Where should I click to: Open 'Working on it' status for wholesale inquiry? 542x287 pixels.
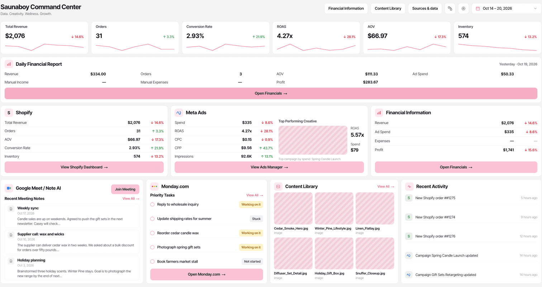[x=251, y=204]
